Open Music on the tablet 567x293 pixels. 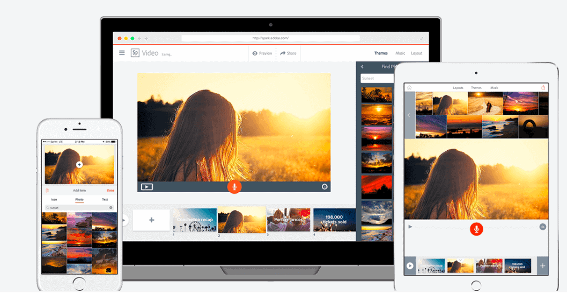[x=495, y=88]
